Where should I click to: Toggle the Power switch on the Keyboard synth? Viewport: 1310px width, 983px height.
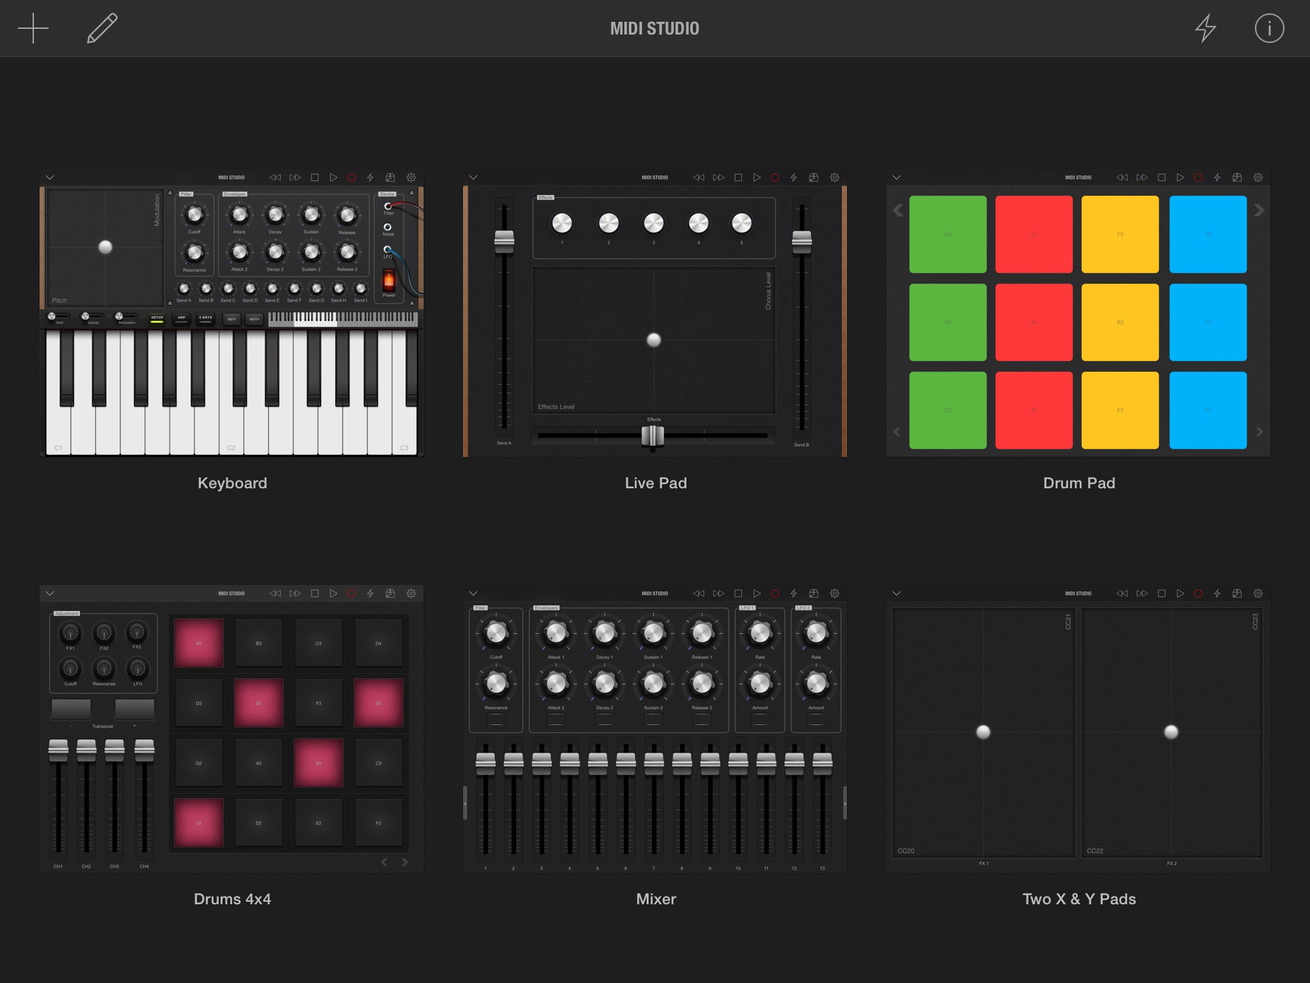coord(389,280)
